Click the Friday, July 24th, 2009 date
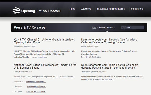Image resolution: width=151 pixels, height=95 pixels. tap(90, 46)
